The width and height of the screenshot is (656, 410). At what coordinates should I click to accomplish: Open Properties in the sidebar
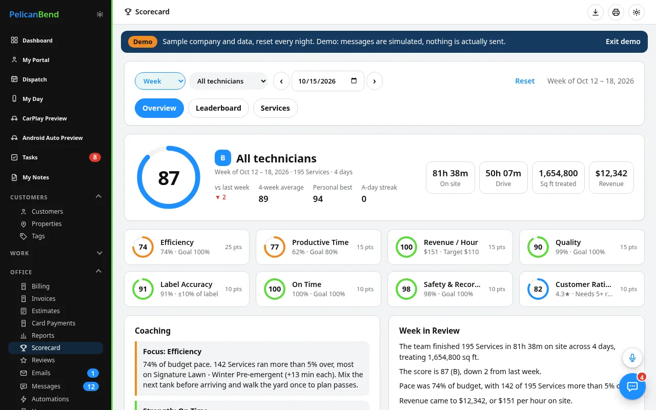tap(56, 224)
